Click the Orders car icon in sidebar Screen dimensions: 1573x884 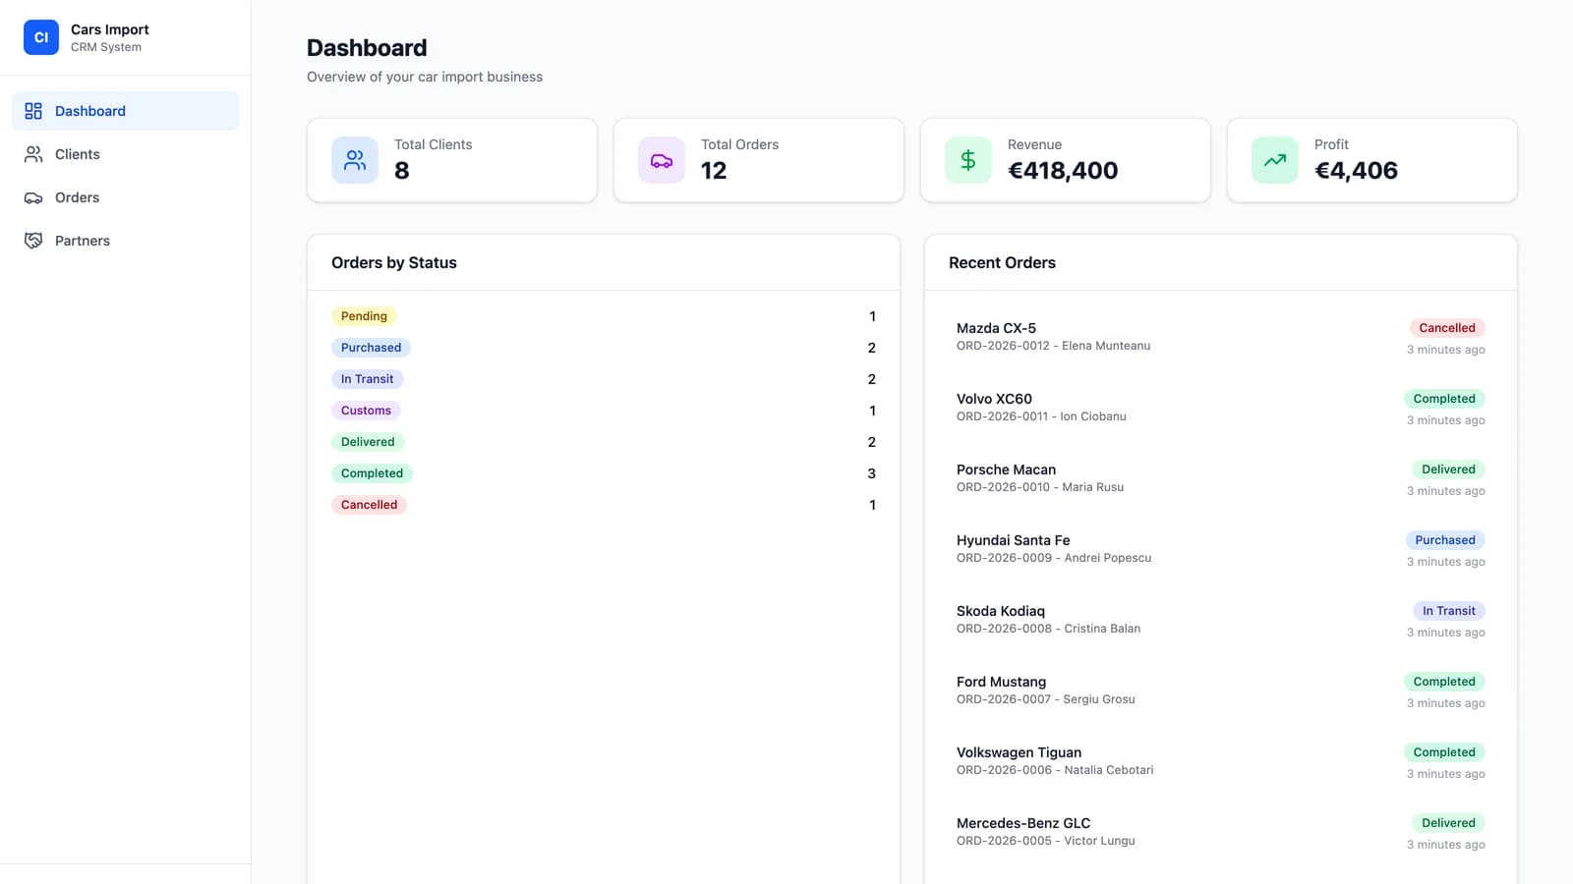33,197
